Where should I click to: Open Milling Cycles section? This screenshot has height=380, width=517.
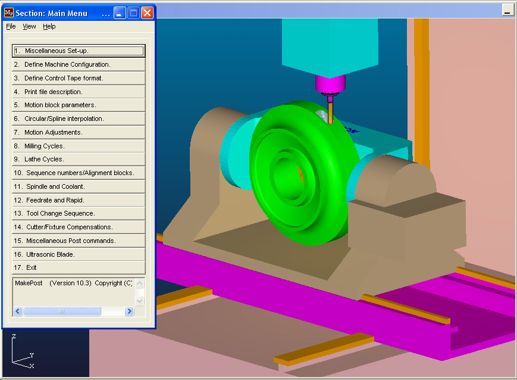pyautogui.click(x=79, y=146)
